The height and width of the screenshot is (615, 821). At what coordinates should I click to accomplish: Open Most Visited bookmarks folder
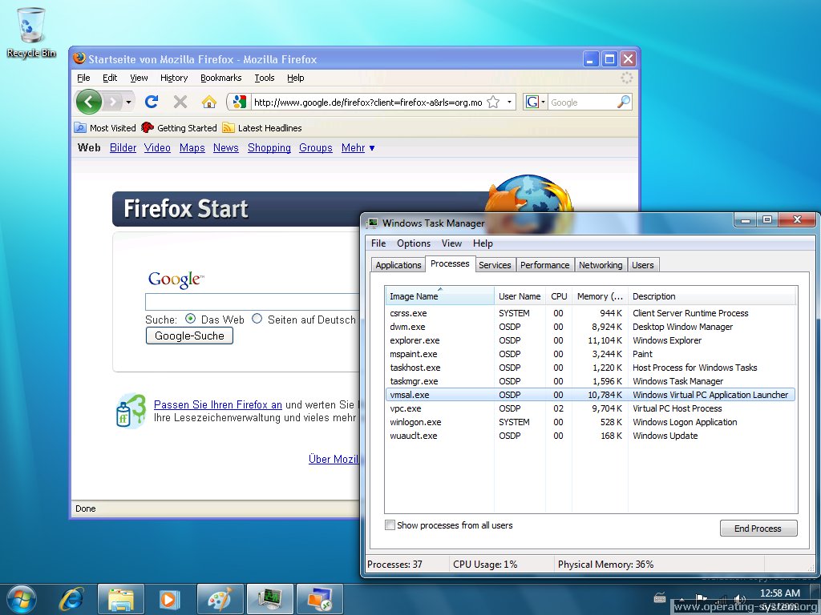pos(105,127)
